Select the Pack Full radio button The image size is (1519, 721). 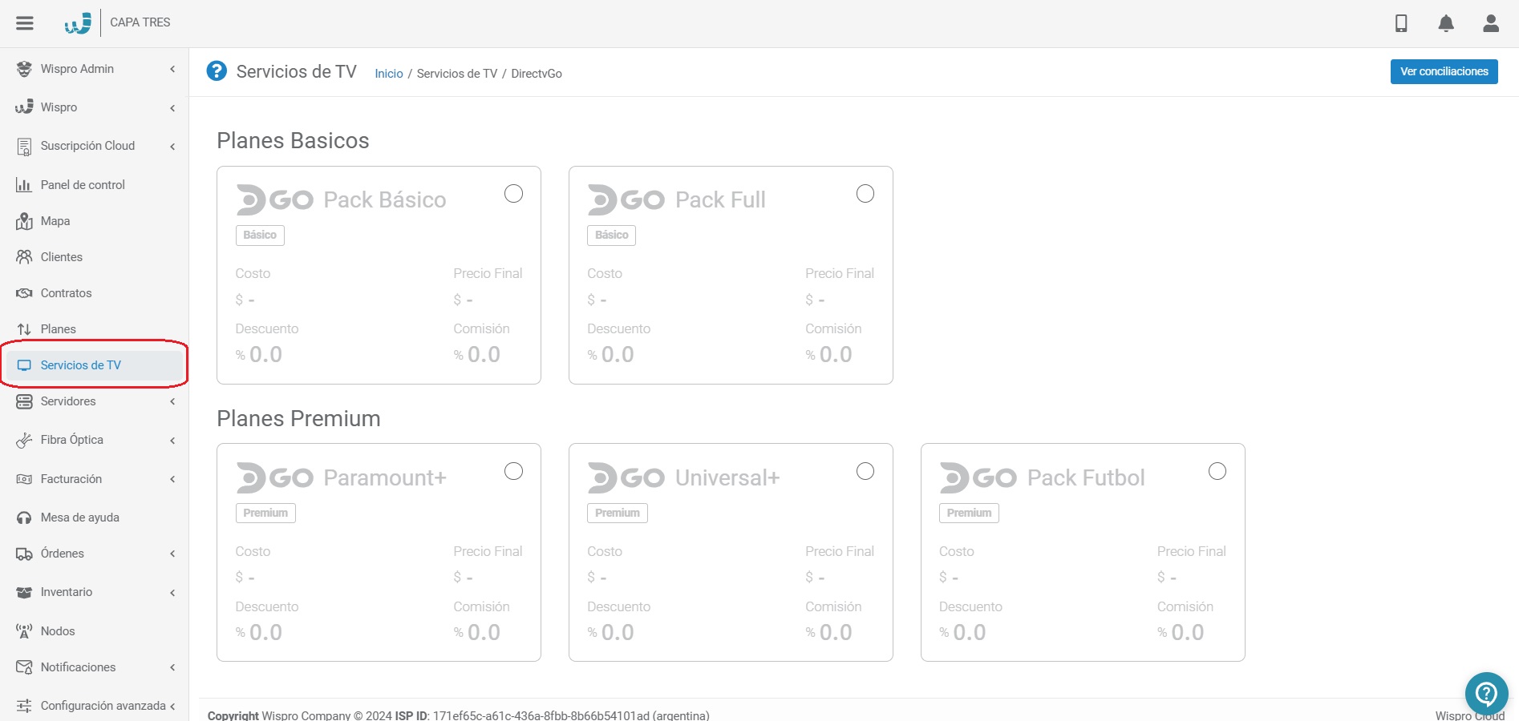[x=865, y=194]
